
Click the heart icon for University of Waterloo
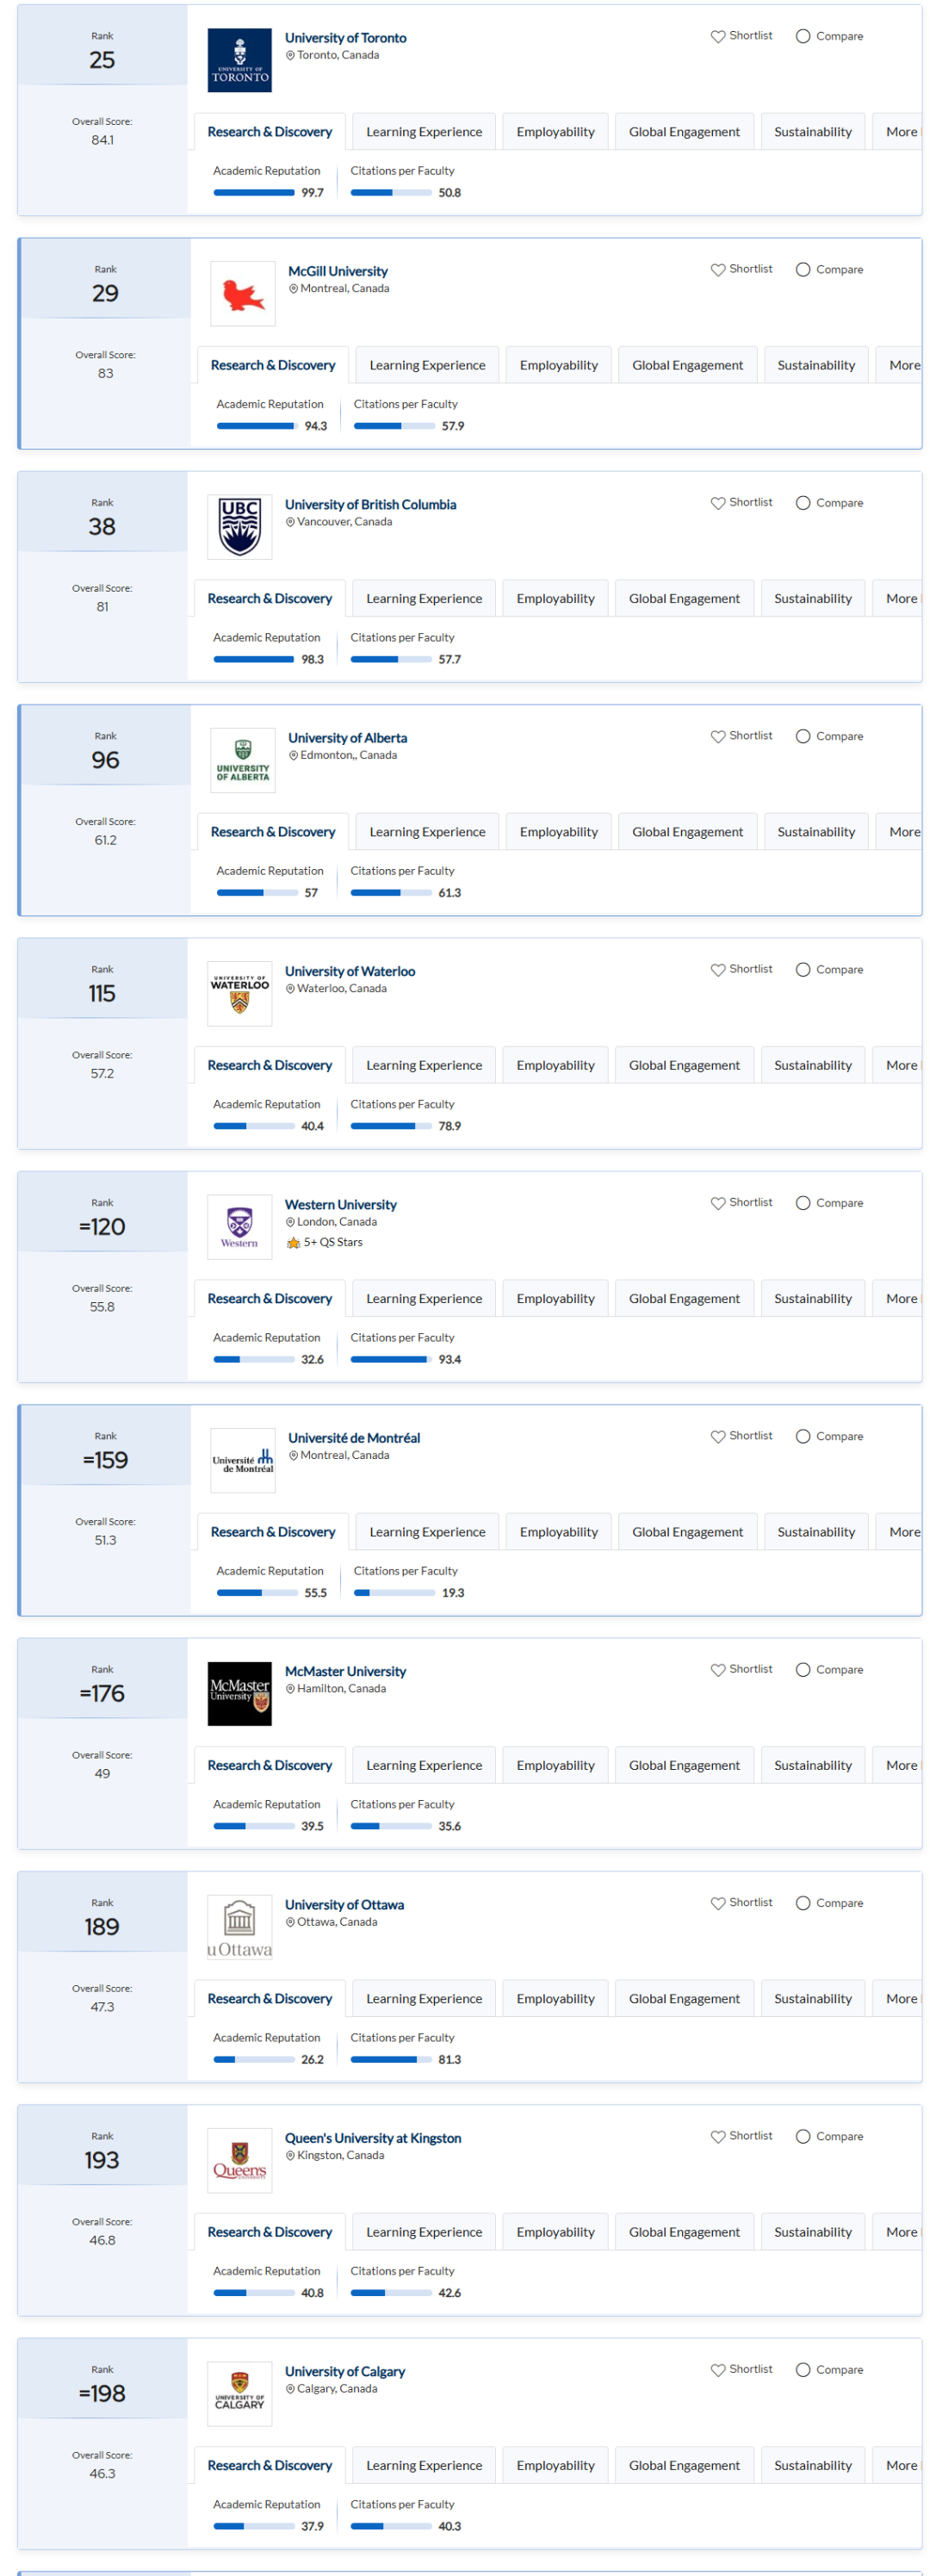point(717,970)
